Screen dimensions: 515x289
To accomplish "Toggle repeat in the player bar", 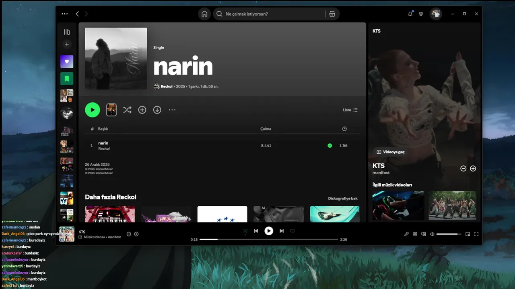I will [293, 231].
